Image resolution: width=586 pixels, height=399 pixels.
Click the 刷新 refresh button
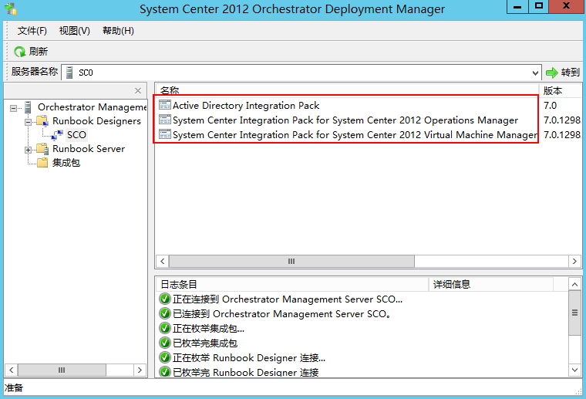[x=31, y=51]
